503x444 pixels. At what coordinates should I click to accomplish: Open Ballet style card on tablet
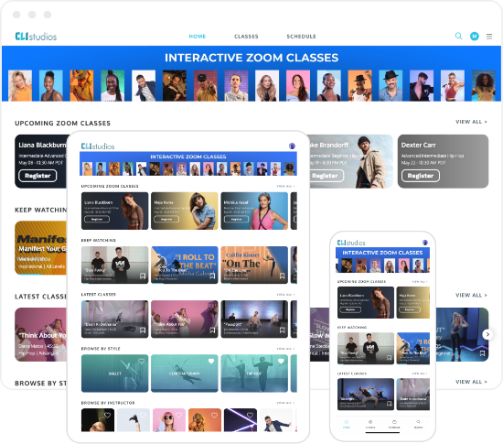[x=115, y=374]
